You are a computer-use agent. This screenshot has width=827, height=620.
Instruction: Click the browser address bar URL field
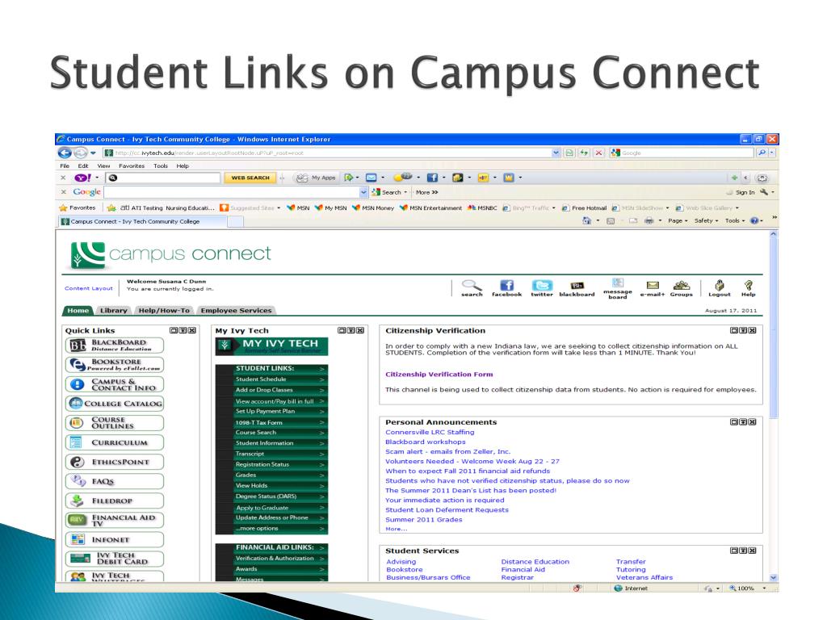(327, 153)
